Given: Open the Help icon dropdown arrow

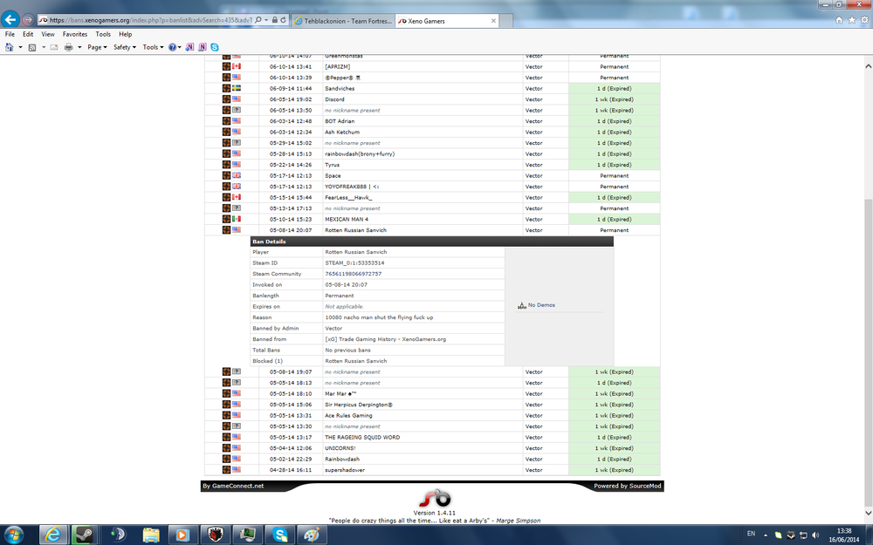Looking at the screenshot, I should pos(179,47).
